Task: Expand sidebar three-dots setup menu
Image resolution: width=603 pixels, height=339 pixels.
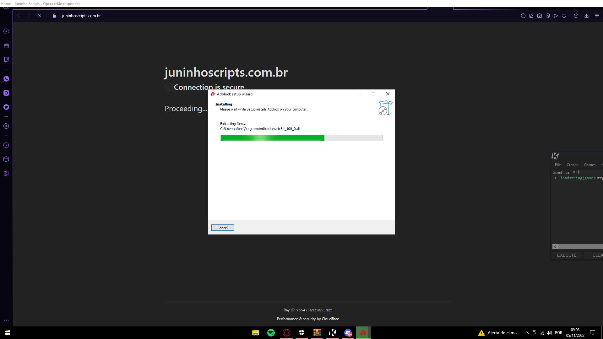Action: (x=6, y=320)
